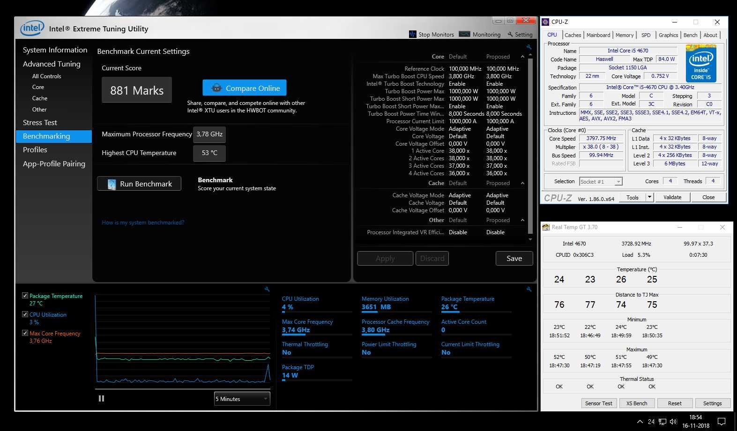Click the taskbar volume icon
The height and width of the screenshot is (431, 737).
tap(674, 422)
